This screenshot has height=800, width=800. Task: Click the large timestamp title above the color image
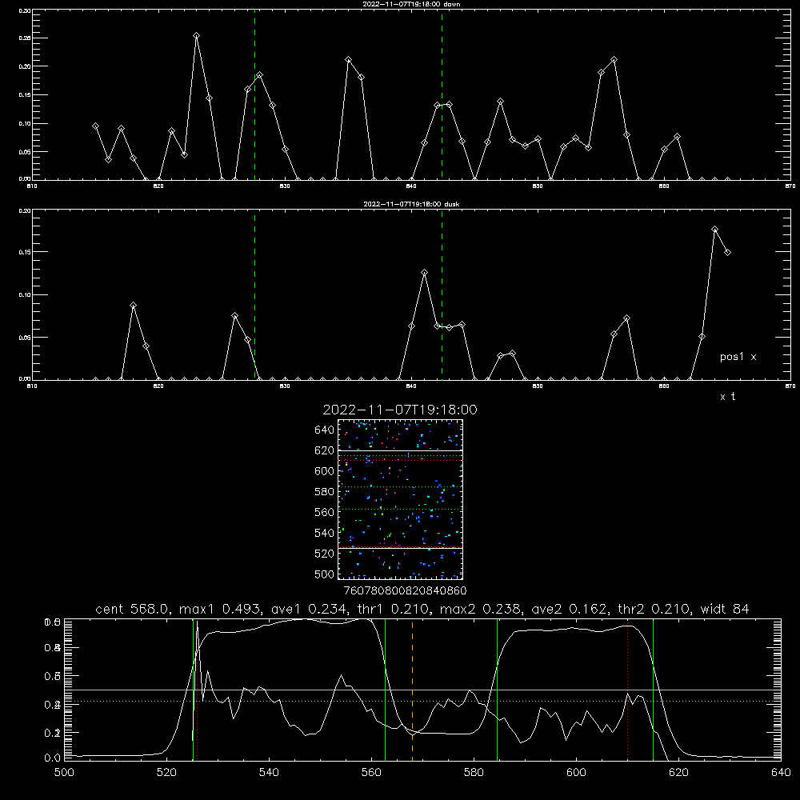click(x=400, y=410)
